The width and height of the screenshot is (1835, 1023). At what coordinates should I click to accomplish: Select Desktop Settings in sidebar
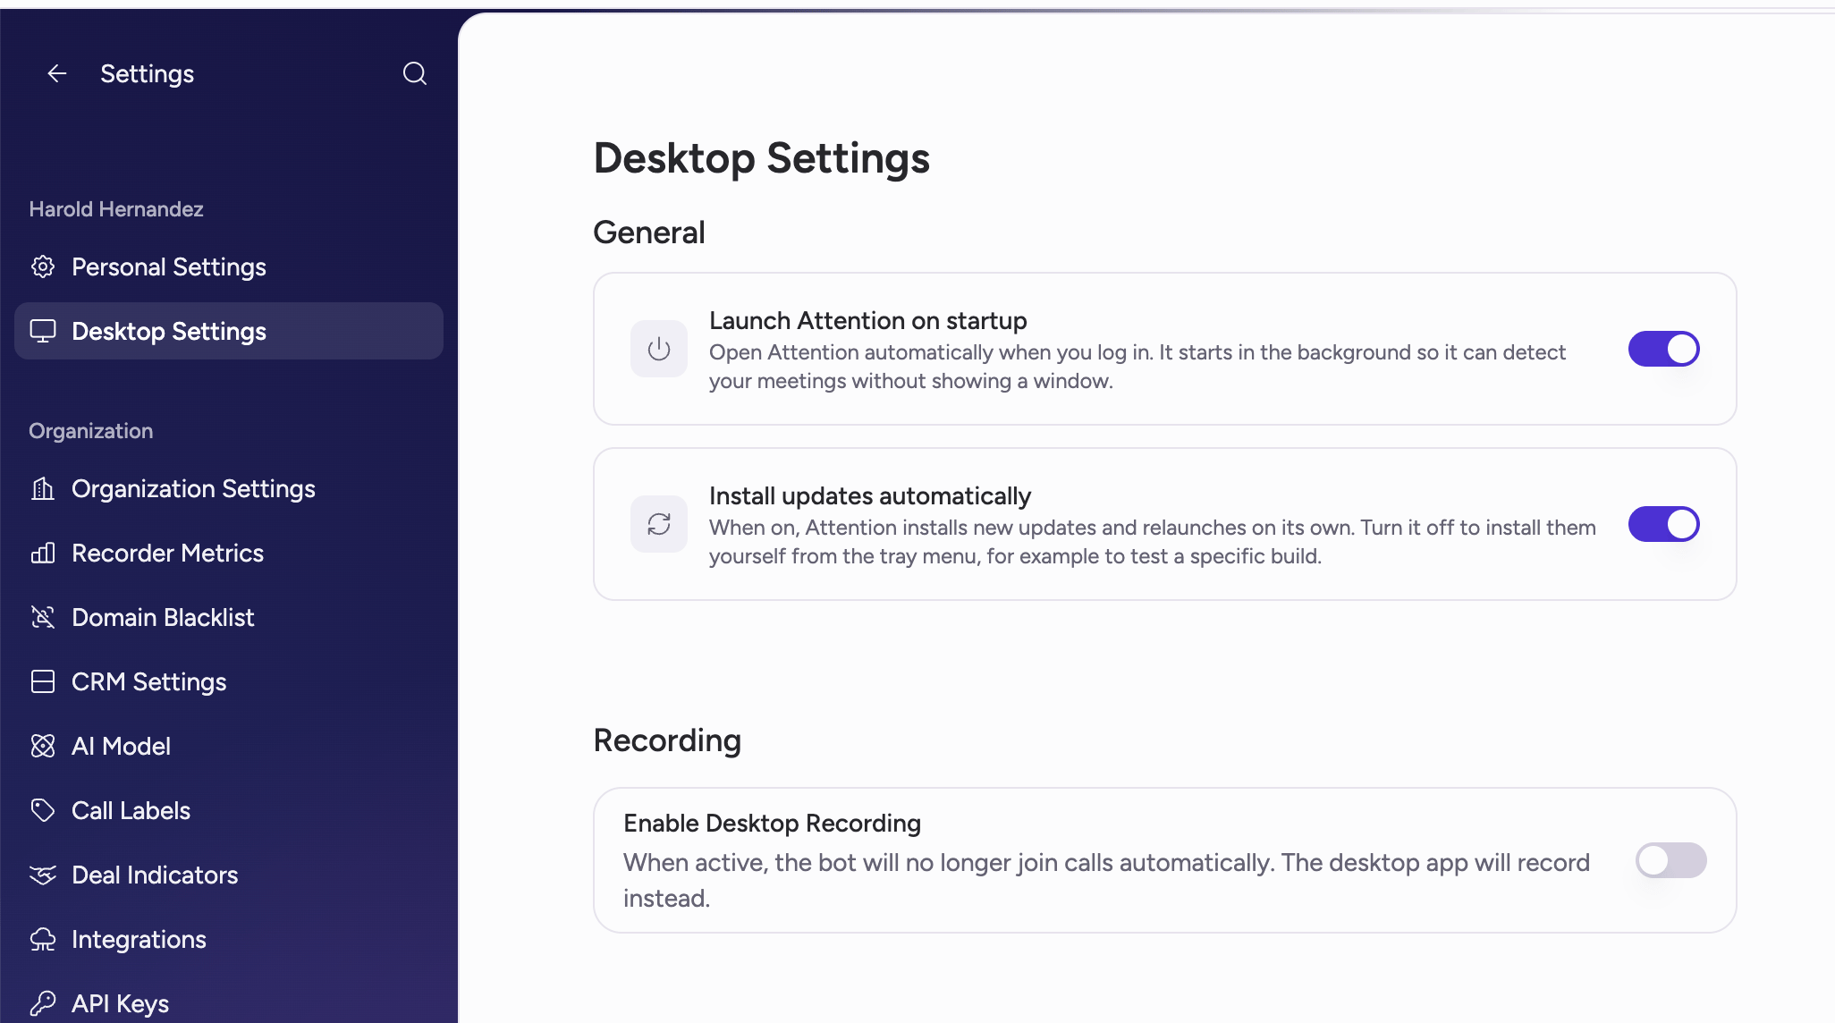(x=229, y=331)
